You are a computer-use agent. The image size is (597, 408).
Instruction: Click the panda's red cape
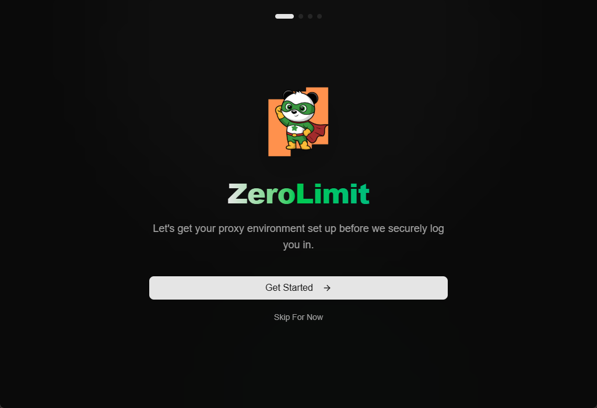tap(318, 132)
